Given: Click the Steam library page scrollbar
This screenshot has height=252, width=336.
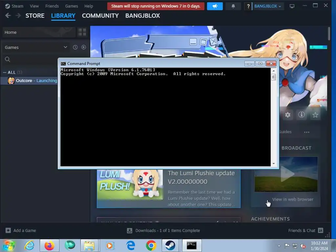Looking at the screenshot, I should pos(329,34).
